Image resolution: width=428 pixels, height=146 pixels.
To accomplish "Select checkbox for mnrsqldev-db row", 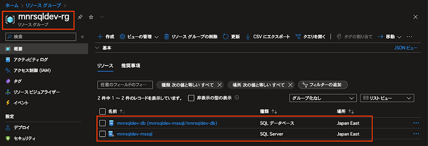I will click(x=102, y=123).
